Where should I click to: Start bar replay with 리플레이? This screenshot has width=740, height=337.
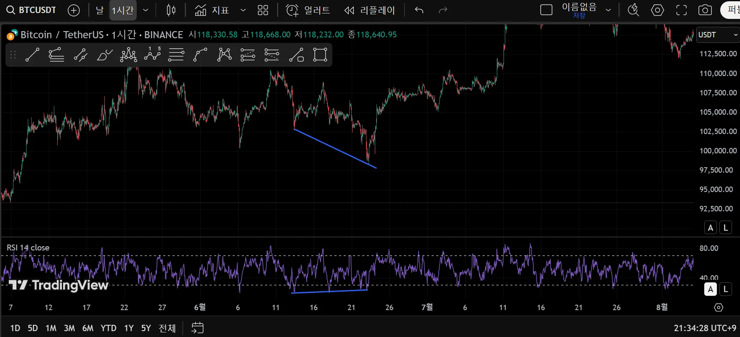369,10
